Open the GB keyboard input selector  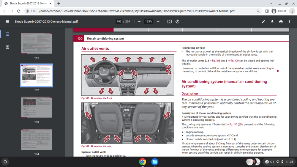pos(272,162)
